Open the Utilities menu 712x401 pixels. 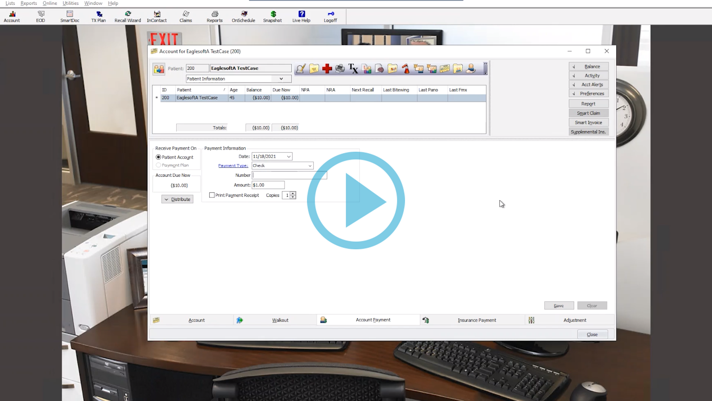(71, 3)
